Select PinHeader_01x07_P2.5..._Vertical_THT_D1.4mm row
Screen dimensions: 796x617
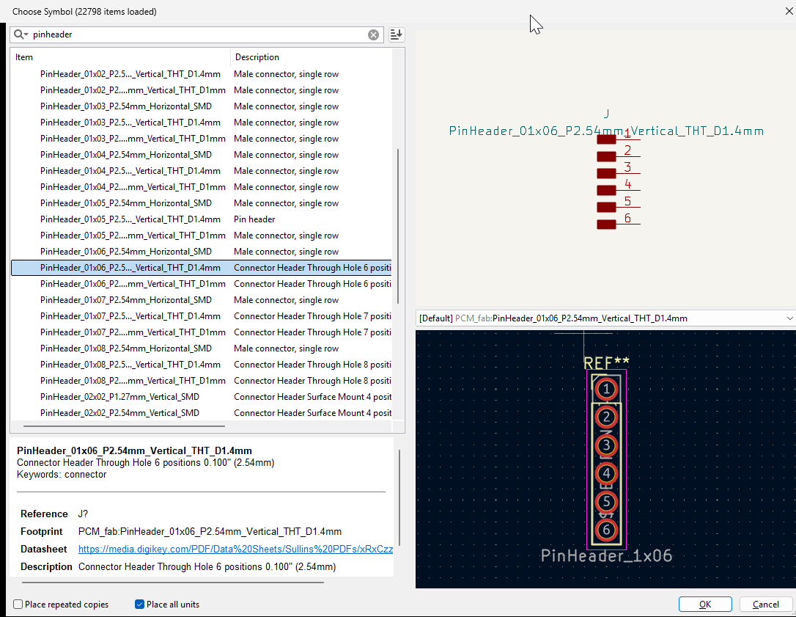[201, 316]
